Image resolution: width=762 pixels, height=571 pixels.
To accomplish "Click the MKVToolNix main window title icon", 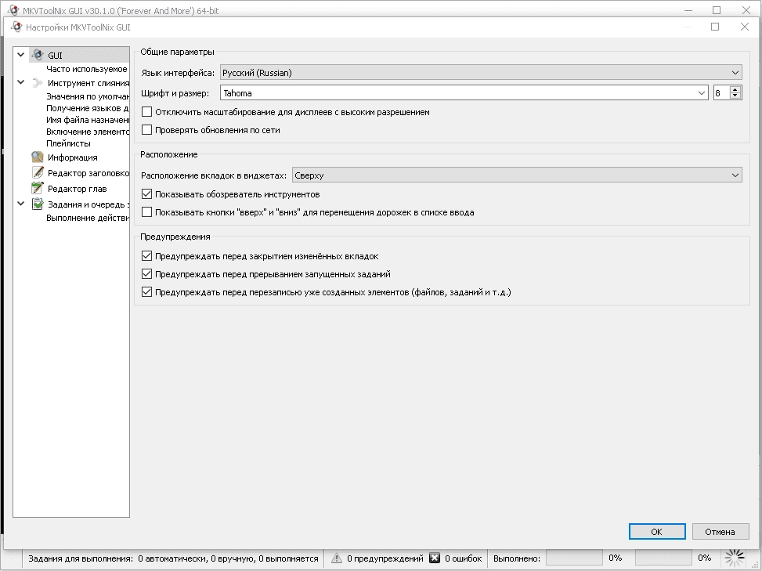I will tap(13, 9).
